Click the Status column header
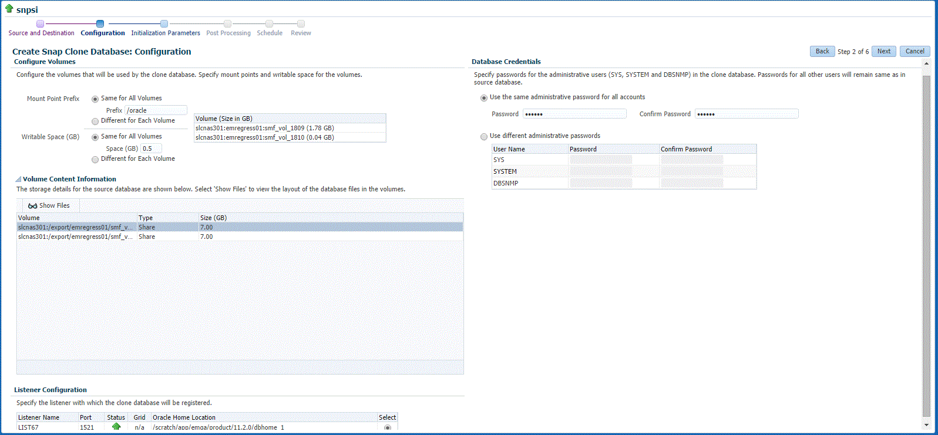The image size is (938, 435). coord(116,417)
